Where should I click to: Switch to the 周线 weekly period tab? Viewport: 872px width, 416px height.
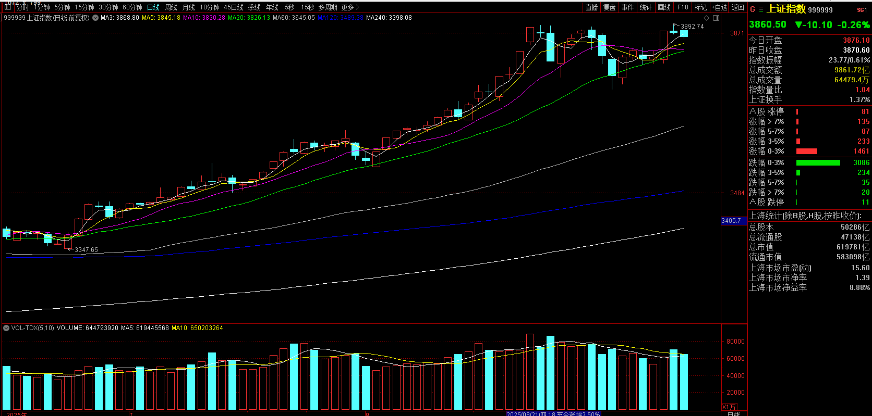click(x=171, y=7)
